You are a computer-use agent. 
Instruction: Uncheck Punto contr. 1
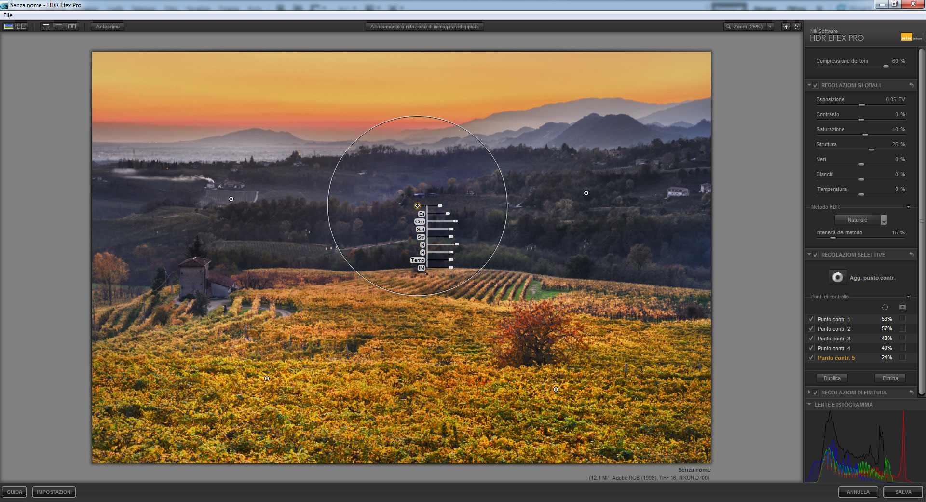click(811, 319)
